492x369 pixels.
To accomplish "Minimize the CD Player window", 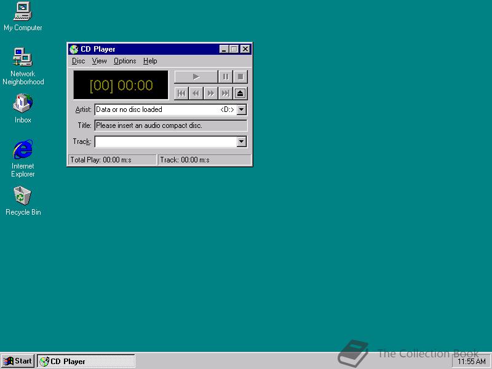I will click(224, 49).
